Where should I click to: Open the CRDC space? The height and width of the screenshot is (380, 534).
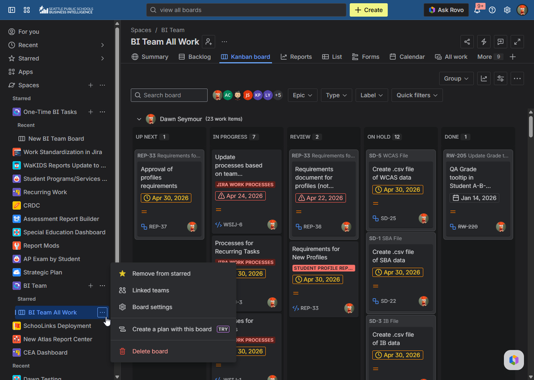pyautogui.click(x=32, y=205)
